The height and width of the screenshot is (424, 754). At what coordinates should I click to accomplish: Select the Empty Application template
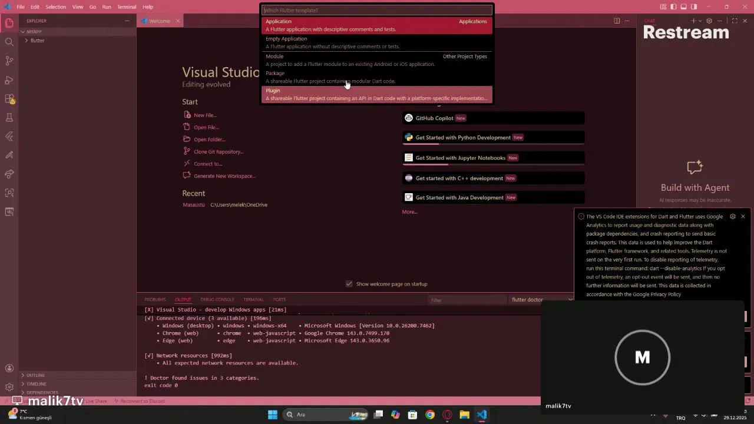(x=376, y=42)
